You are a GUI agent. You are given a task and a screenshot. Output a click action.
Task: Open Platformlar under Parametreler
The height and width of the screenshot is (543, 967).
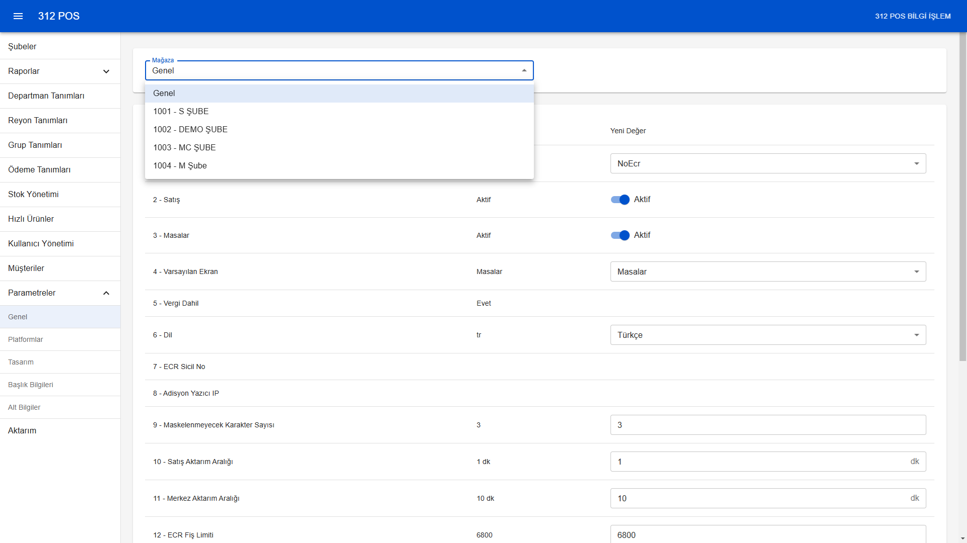click(26, 339)
